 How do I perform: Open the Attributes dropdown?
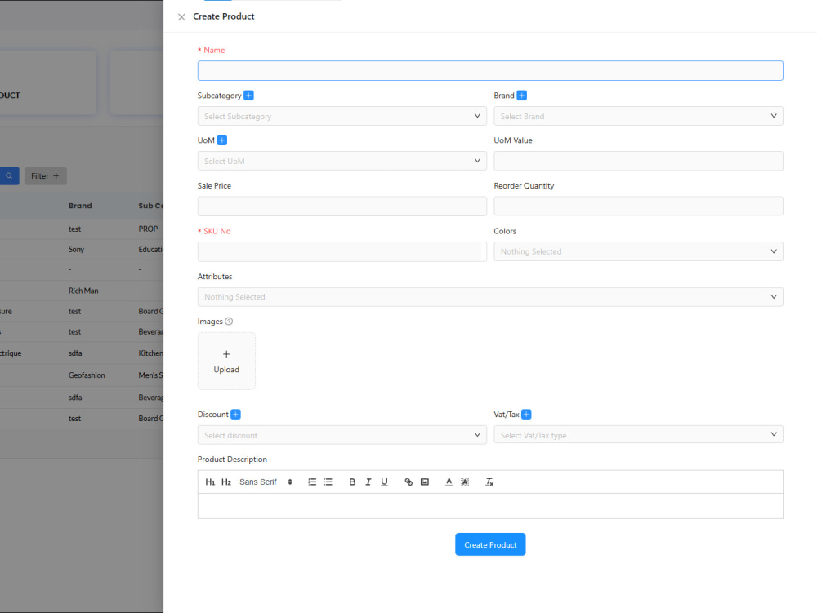pos(490,296)
